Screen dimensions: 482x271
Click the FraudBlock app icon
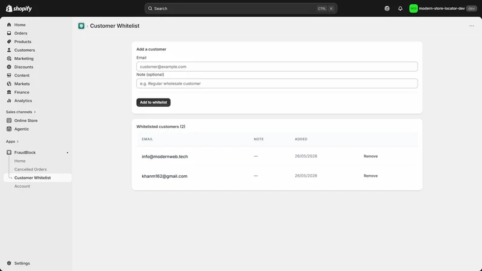pos(9,152)
